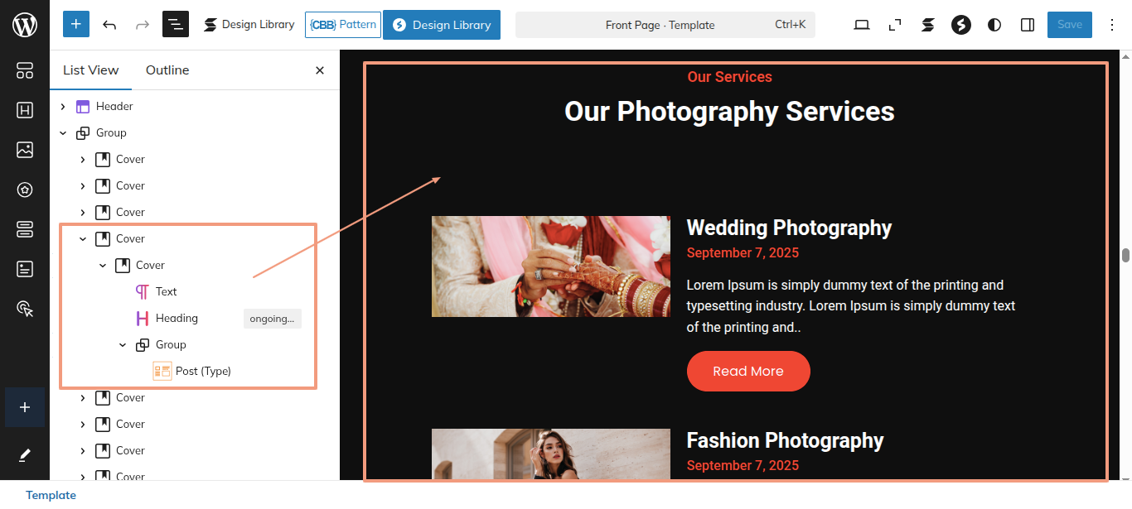Toggle the List View document overview button
The height and width of the screenshot is (509, 1132).
coord(176,25)
